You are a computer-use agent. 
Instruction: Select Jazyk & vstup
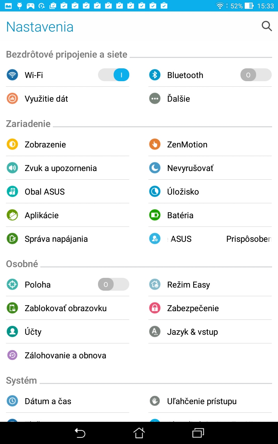[x=210, y=332]
